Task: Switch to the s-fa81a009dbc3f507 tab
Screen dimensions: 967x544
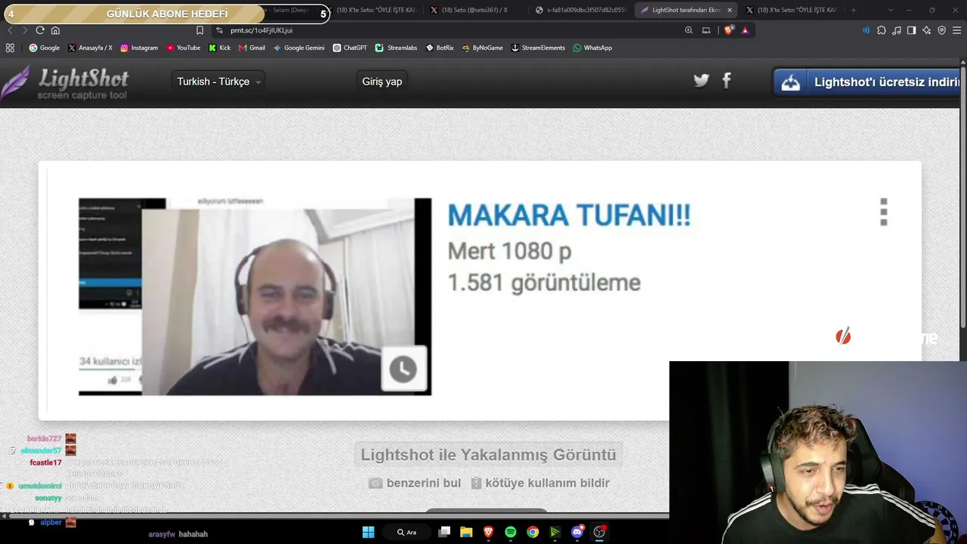Action: point(579,10)
